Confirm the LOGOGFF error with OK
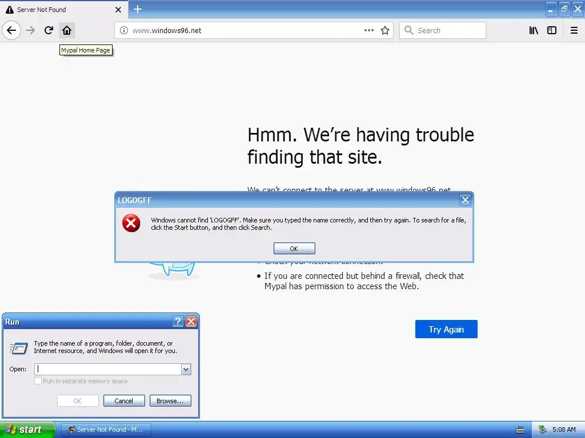This screenshot has width=585, height=438. point(294,249)
